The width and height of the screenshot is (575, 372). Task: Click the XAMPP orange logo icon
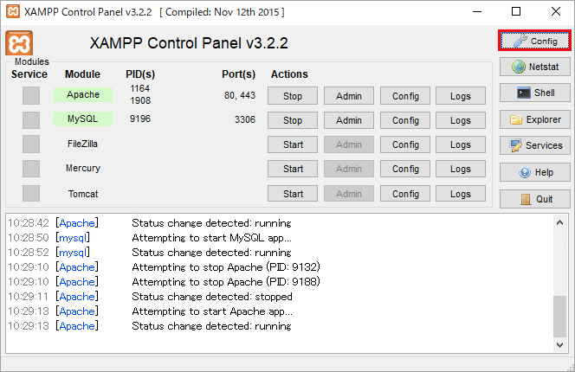[x=19, y=44]
